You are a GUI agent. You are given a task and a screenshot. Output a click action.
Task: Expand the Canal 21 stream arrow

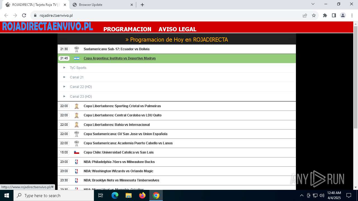[64, 77]
